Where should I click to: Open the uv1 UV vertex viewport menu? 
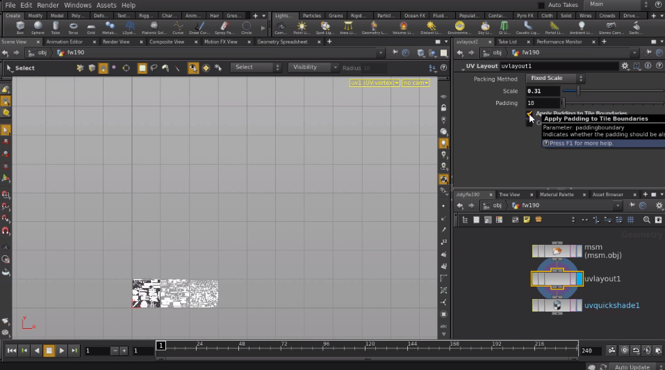375,83
